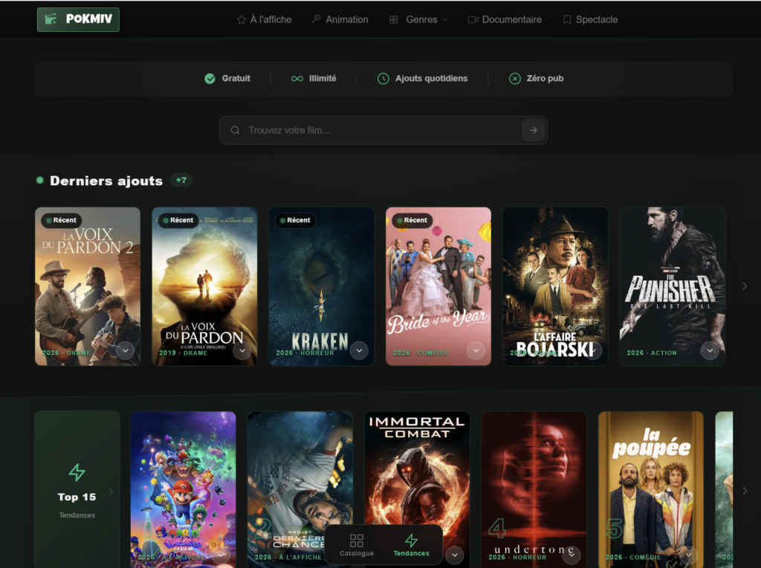Viewport: 761px width, 568px height.
Task: Expand details on Bride of the Year
Action: tap(476, 350)
